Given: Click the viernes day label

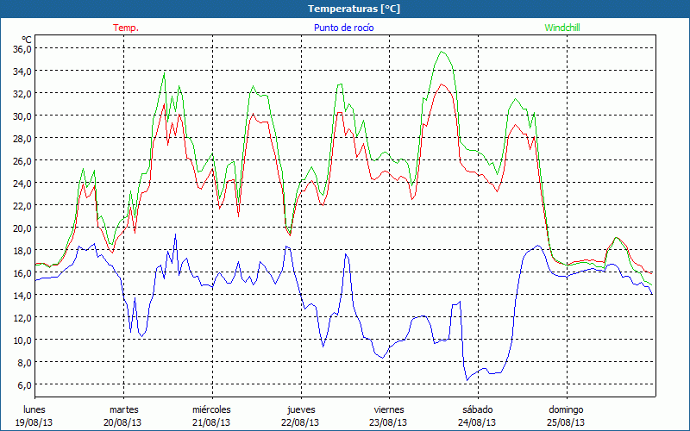Looking at the screenshot, I should click(389, 409).
